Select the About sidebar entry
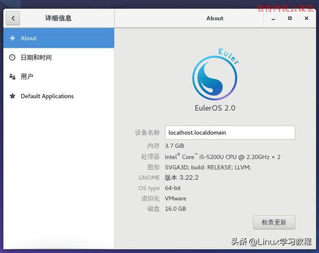 [59, 38]
